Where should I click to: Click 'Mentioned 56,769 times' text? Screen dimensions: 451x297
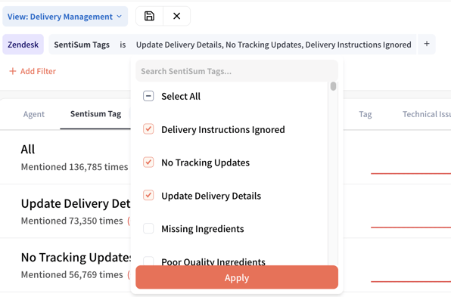72,275
